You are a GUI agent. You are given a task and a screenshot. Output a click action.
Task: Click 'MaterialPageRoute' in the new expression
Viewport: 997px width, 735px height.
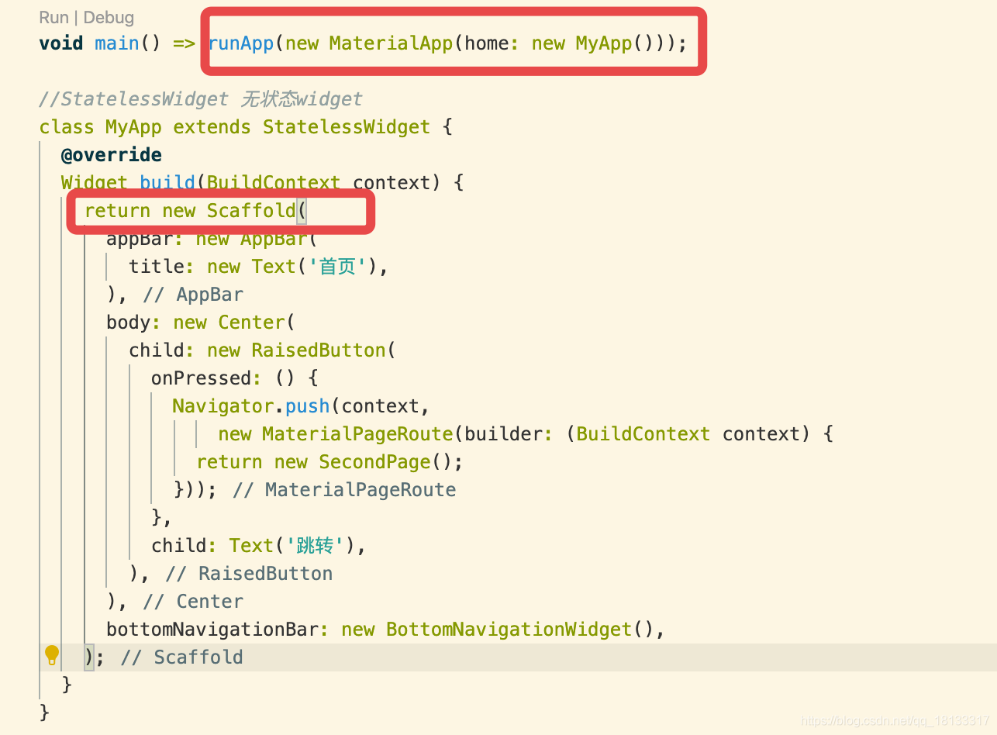[x=357, y=433]
